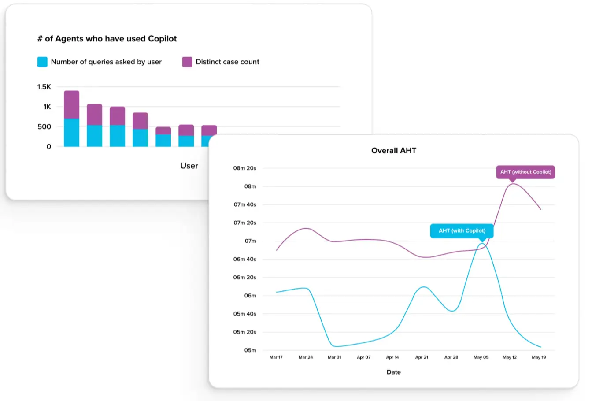The height and width of the screenshot is (401, 592).
Task: Click the User axis label
Action: [x=189, y=166]
